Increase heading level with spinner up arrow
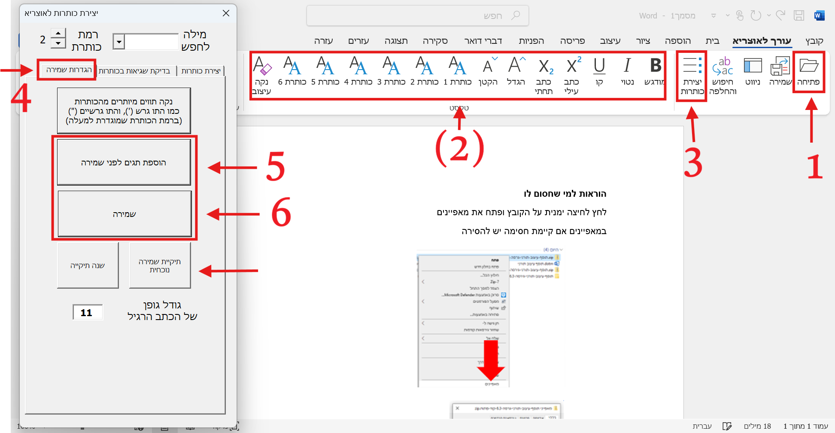This screenshot has height=433, width=835. [58, 33]
